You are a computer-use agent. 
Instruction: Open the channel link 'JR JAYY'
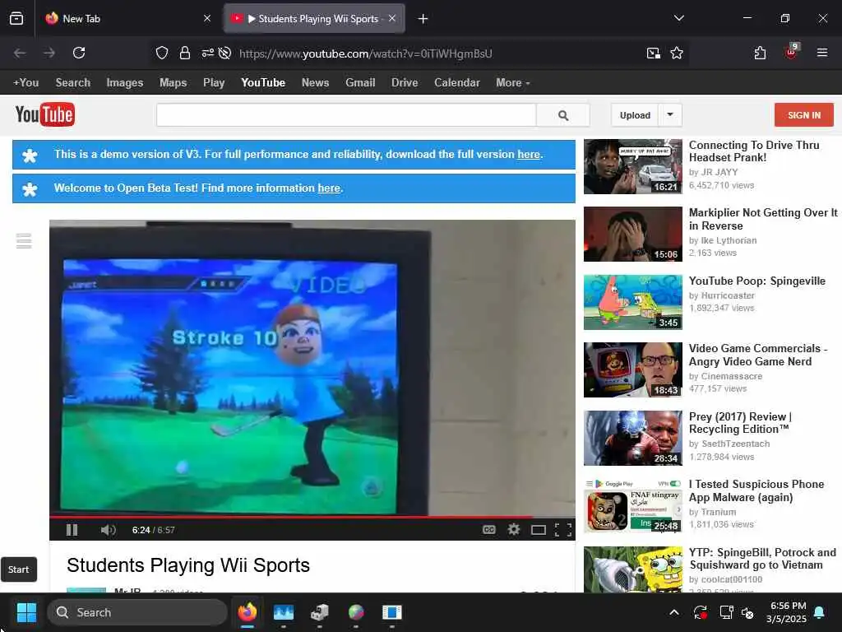(x=719, y=173)
